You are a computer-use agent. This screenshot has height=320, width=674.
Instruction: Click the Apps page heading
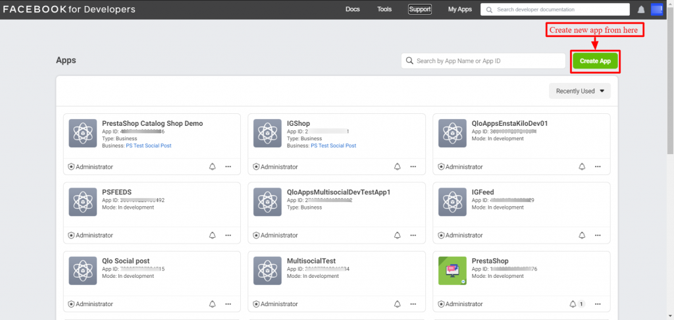coord(66,60)
